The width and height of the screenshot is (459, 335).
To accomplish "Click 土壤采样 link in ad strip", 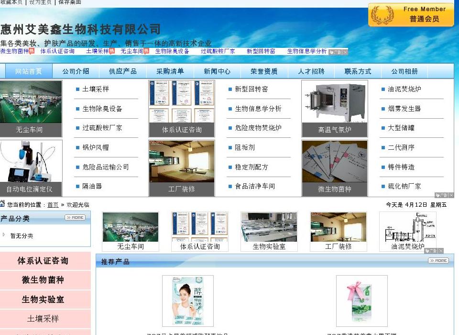I will point(97,51).
